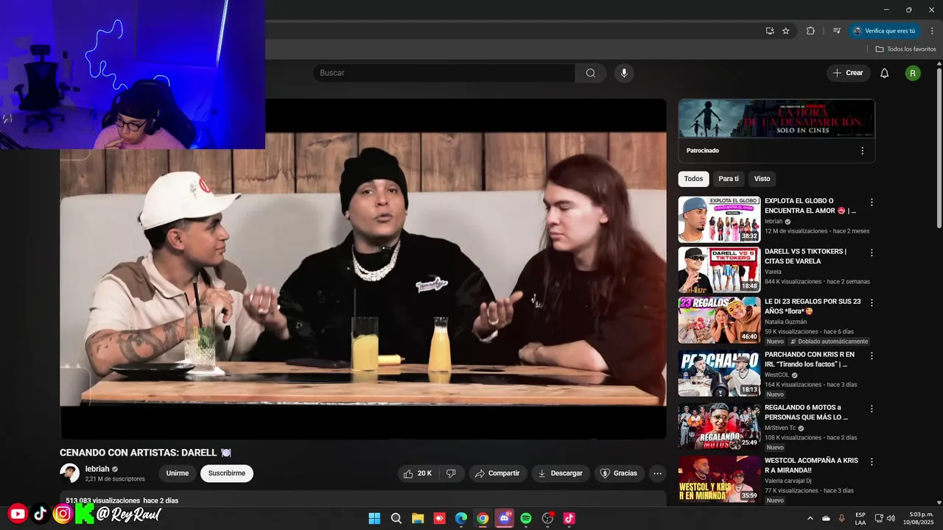This screenshot has width=943, height=530.
Task: Click Verifica que eres tú profile chip
Action: coord(884,31)
